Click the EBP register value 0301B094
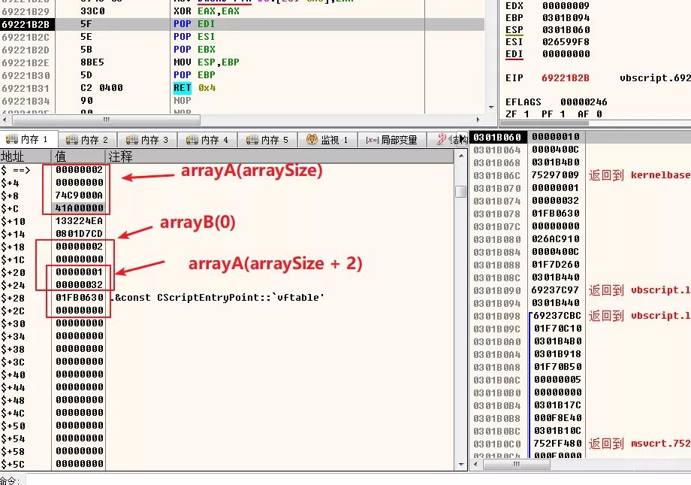The height and width of the screenshot is (485, 691). click(566, 18)
